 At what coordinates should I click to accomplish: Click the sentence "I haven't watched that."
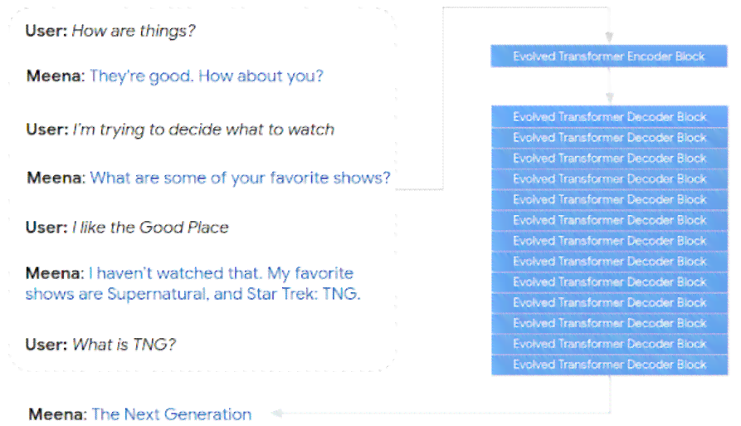pos(174,273)
